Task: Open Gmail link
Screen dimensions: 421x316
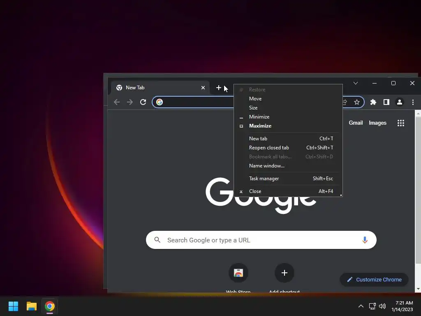Action: pos(356,123)
